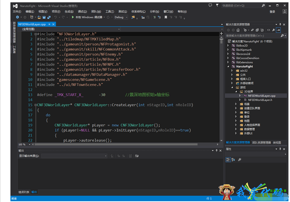This screenshot has height=202, width=290.
Task: Open the feedback speech bubble icon
Action: pos(210,5)
